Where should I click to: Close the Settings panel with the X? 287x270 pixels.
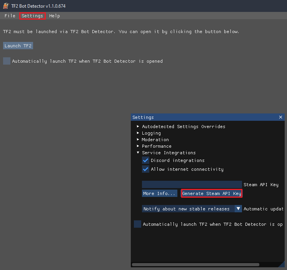(x=280, y=117)
